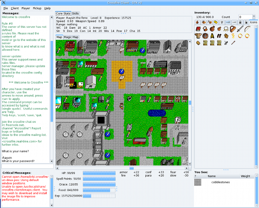
Task: Switch to the Magic Map tab
Action: 71,37
